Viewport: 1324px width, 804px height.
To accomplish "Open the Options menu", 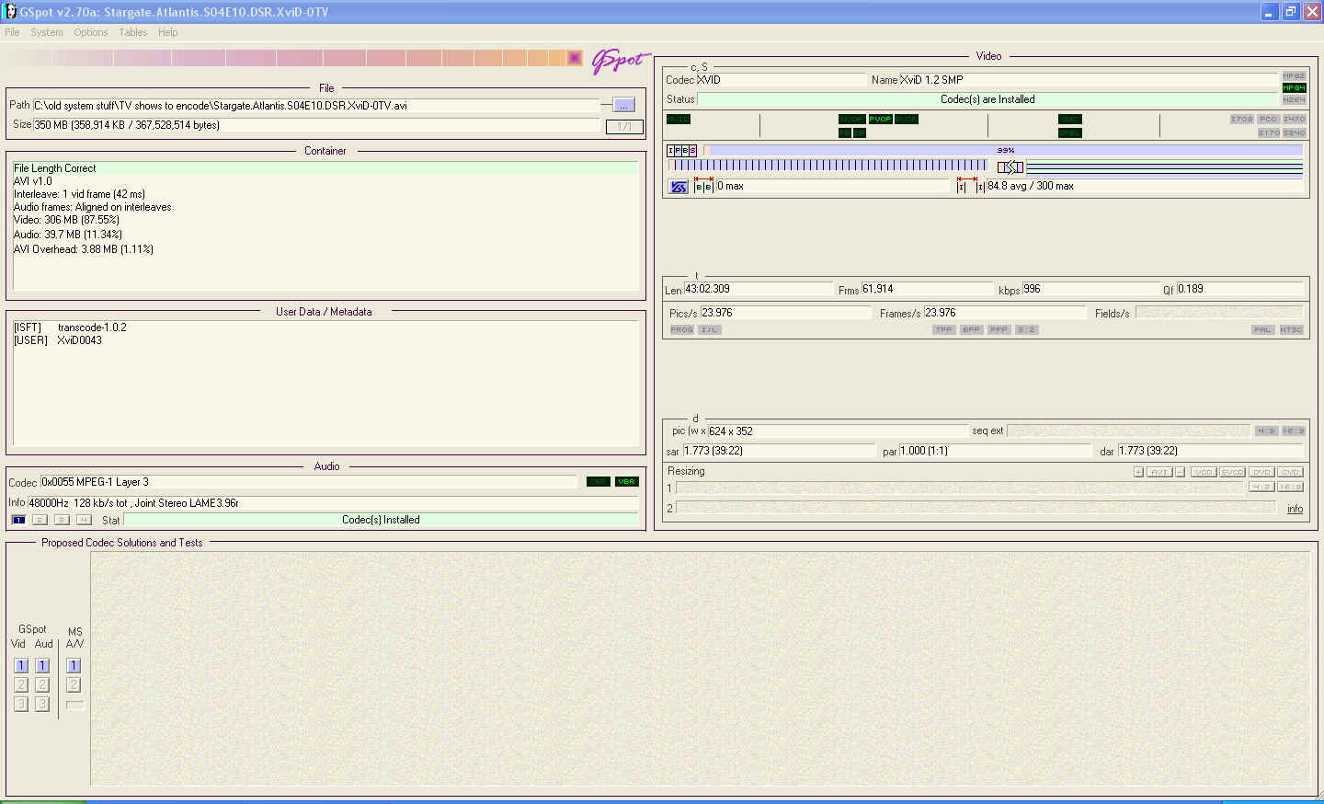I will 91,32.
